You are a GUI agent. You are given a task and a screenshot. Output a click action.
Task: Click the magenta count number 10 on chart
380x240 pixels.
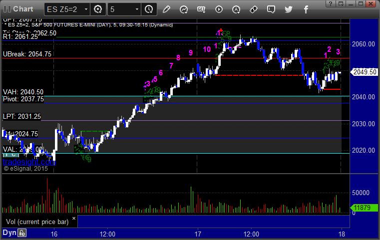tap(207, 49)
